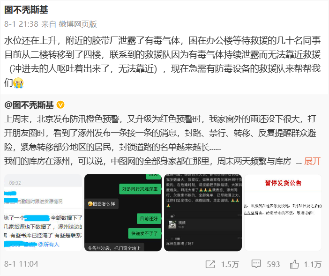Click the orange verified badge icon
329x276 pixels.
coord(60,104)
